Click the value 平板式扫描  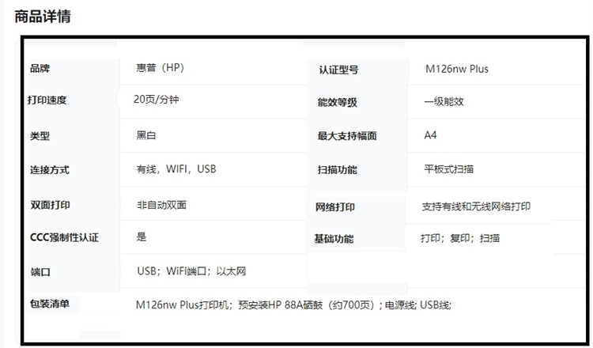tap(449, 169)
